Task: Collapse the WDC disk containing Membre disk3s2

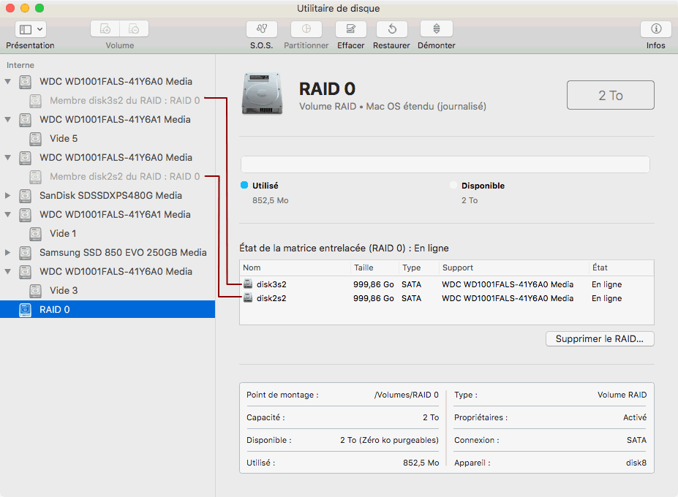Action: click(x=8, y=81)
